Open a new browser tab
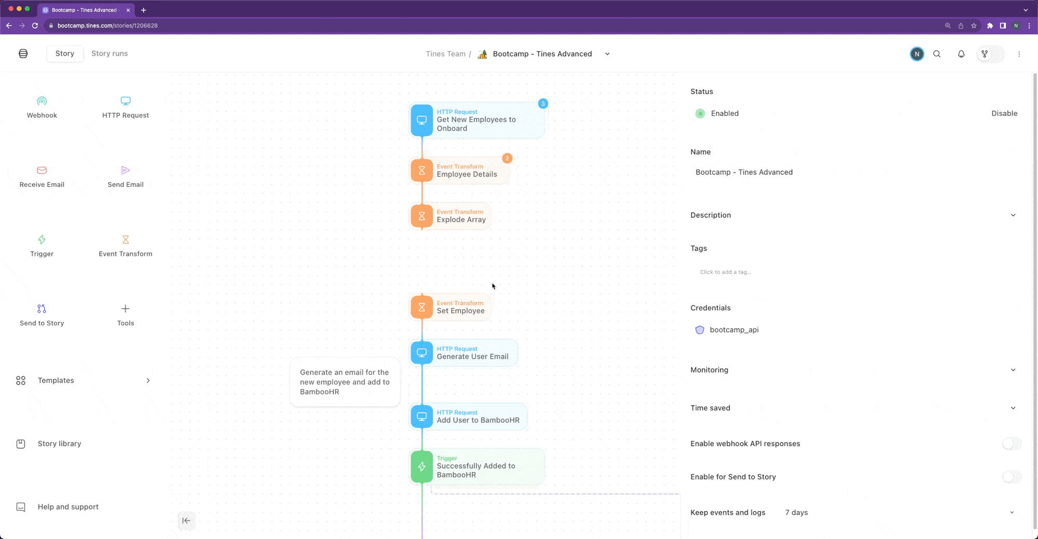This screenshot has height=539, width=1038. [144, 10]
